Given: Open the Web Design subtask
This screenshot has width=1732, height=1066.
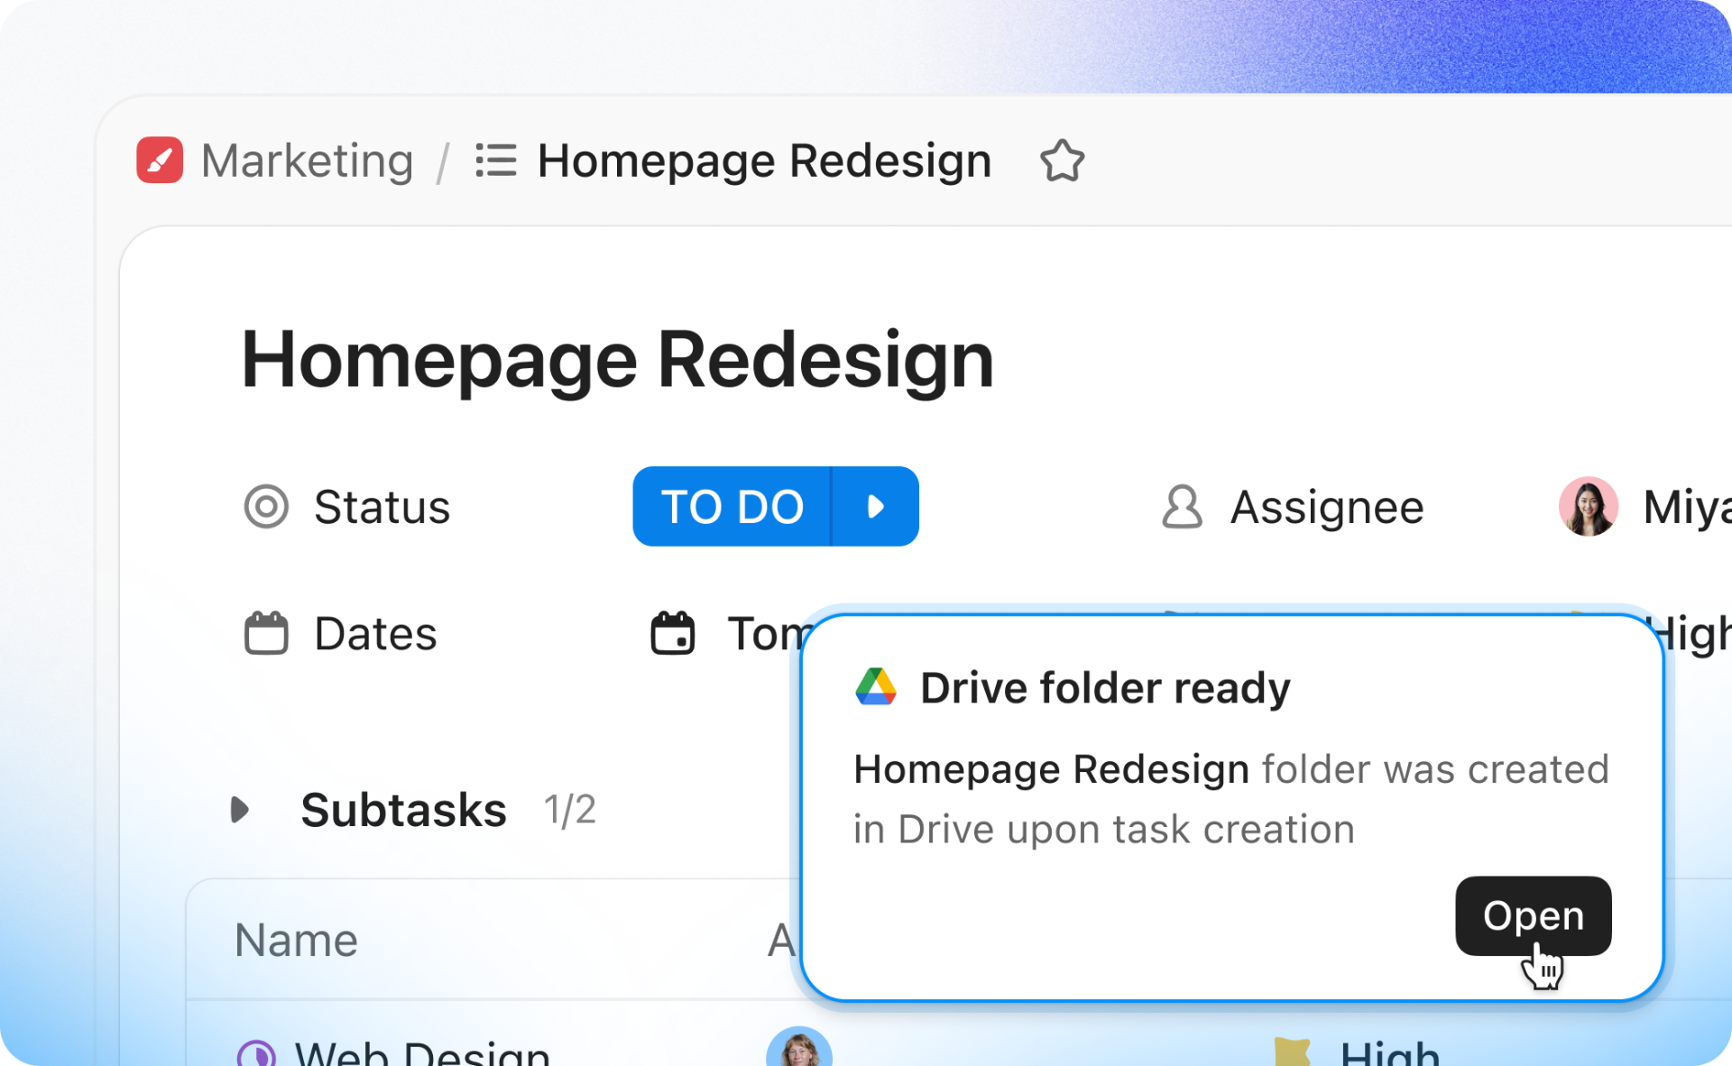Looking at the screenshot, I should click(422, 1053).
